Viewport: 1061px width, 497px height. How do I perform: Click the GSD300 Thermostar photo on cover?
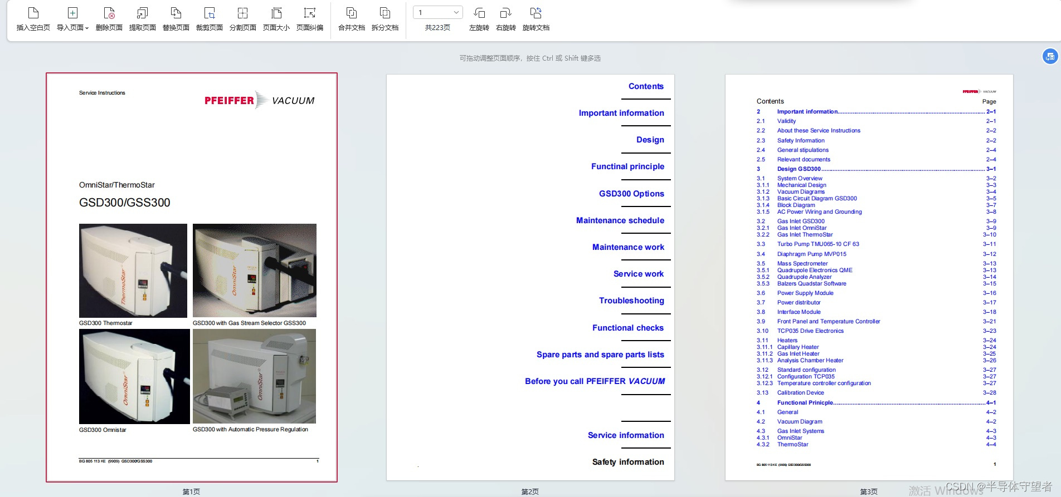[x=133, y=270]
